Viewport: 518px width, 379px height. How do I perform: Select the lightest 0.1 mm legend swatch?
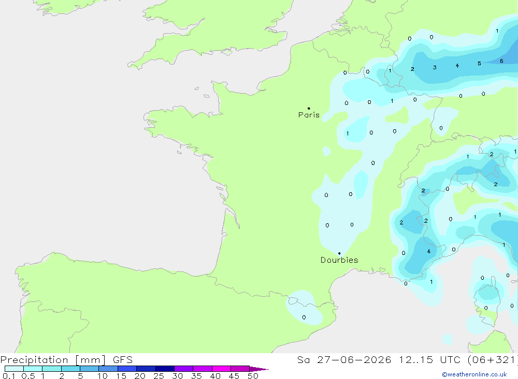14,369
